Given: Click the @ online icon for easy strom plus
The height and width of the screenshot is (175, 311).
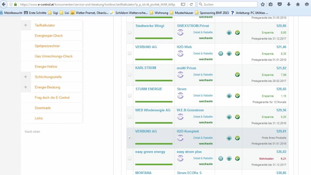Looking at the screenshot, I should [x=221, y=158].
